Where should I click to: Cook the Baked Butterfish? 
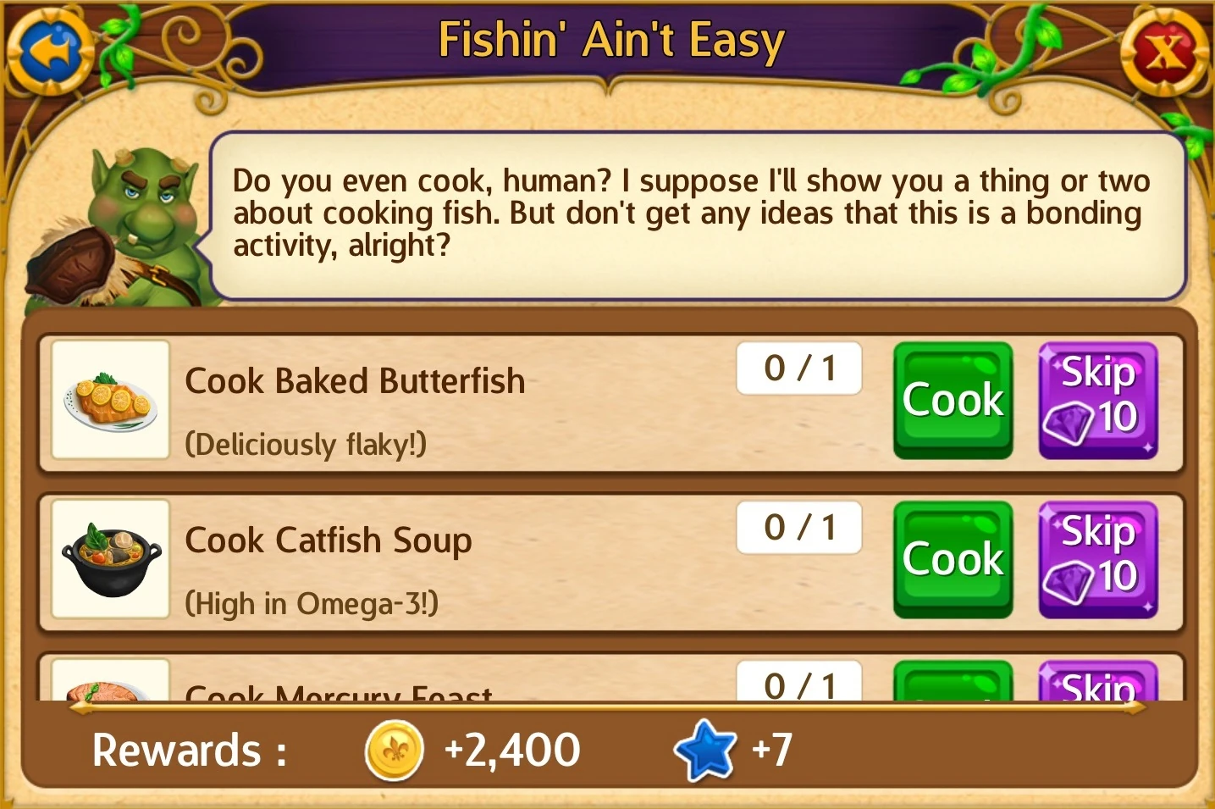coord(953,401)
